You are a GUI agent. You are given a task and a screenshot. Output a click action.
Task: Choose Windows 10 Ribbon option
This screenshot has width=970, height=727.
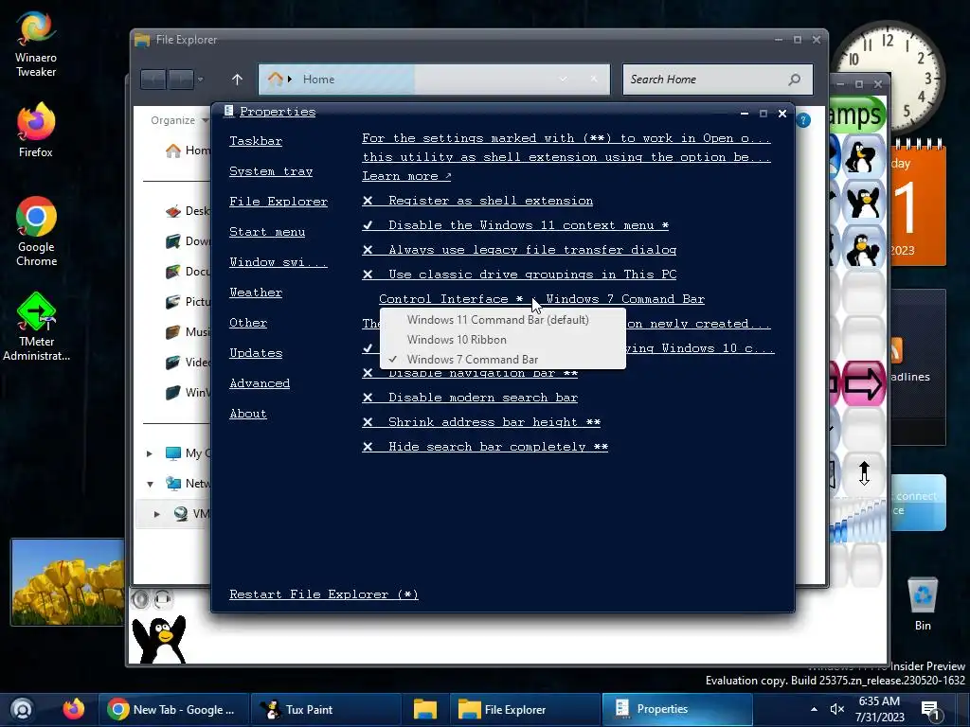point(502,340)
